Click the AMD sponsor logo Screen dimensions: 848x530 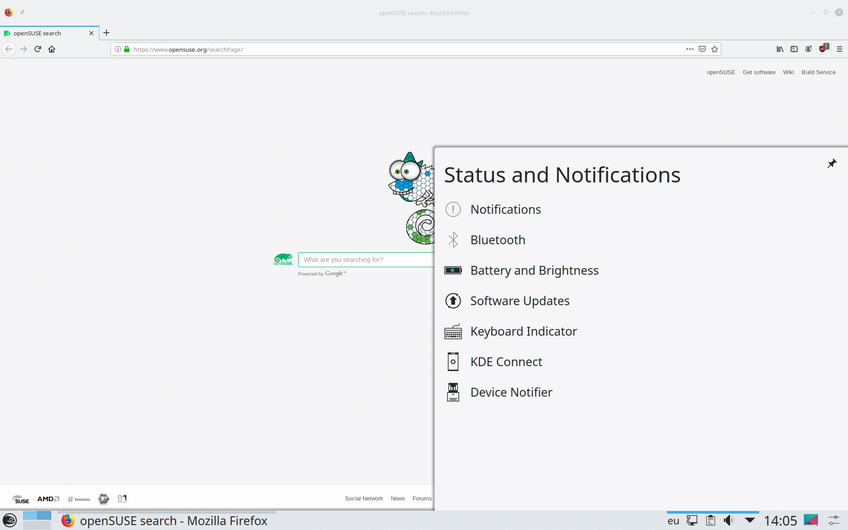pyautogui.click(x=48, y=499)
